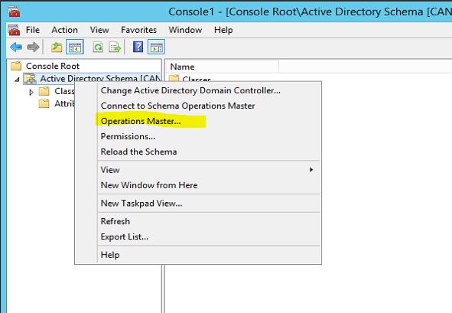Select Active Directory Schema tree item text

(x=99, y=79)
